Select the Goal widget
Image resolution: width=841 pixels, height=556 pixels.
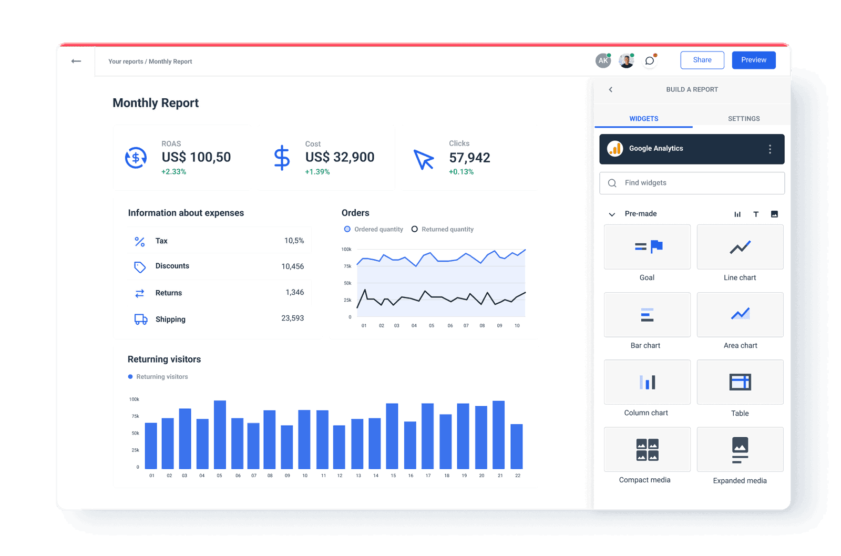pos(647,247)
